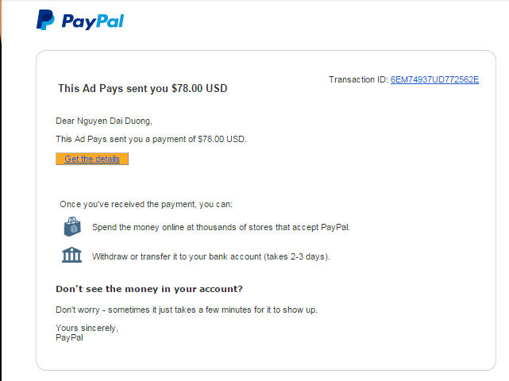Click the $78.00 USD amount in heading
Screen dimensions: 509x381
199,88
